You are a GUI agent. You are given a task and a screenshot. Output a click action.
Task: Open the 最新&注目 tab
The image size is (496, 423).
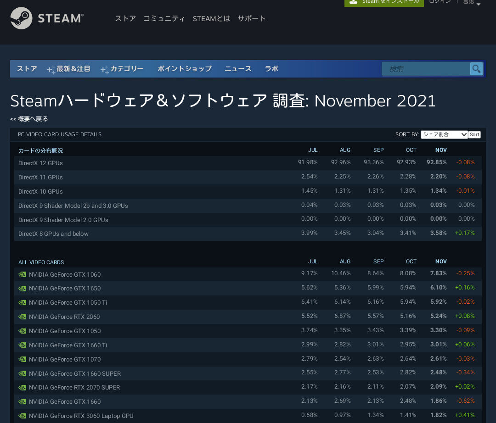click(73, 68)
